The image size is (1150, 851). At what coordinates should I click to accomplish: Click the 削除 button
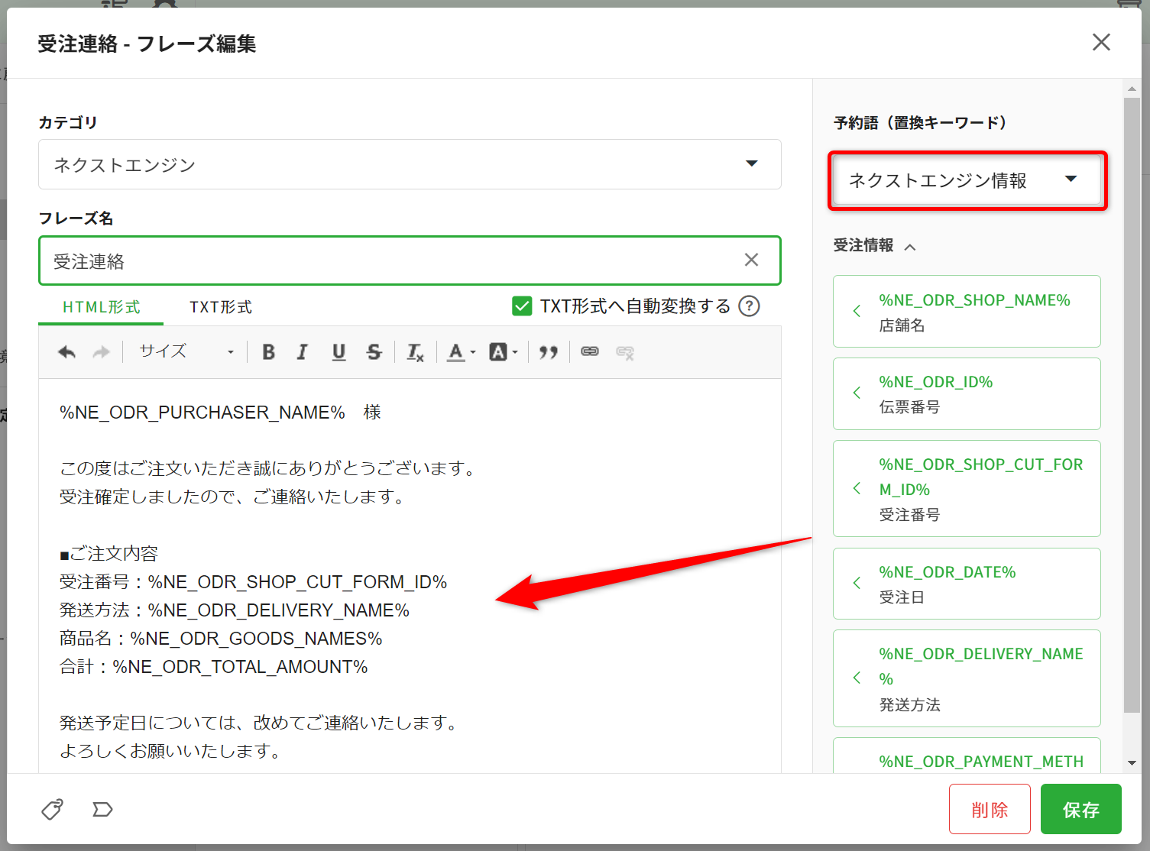(x=990, y=810)
